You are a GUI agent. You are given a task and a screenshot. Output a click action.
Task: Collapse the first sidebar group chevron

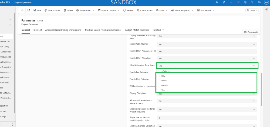10,20
